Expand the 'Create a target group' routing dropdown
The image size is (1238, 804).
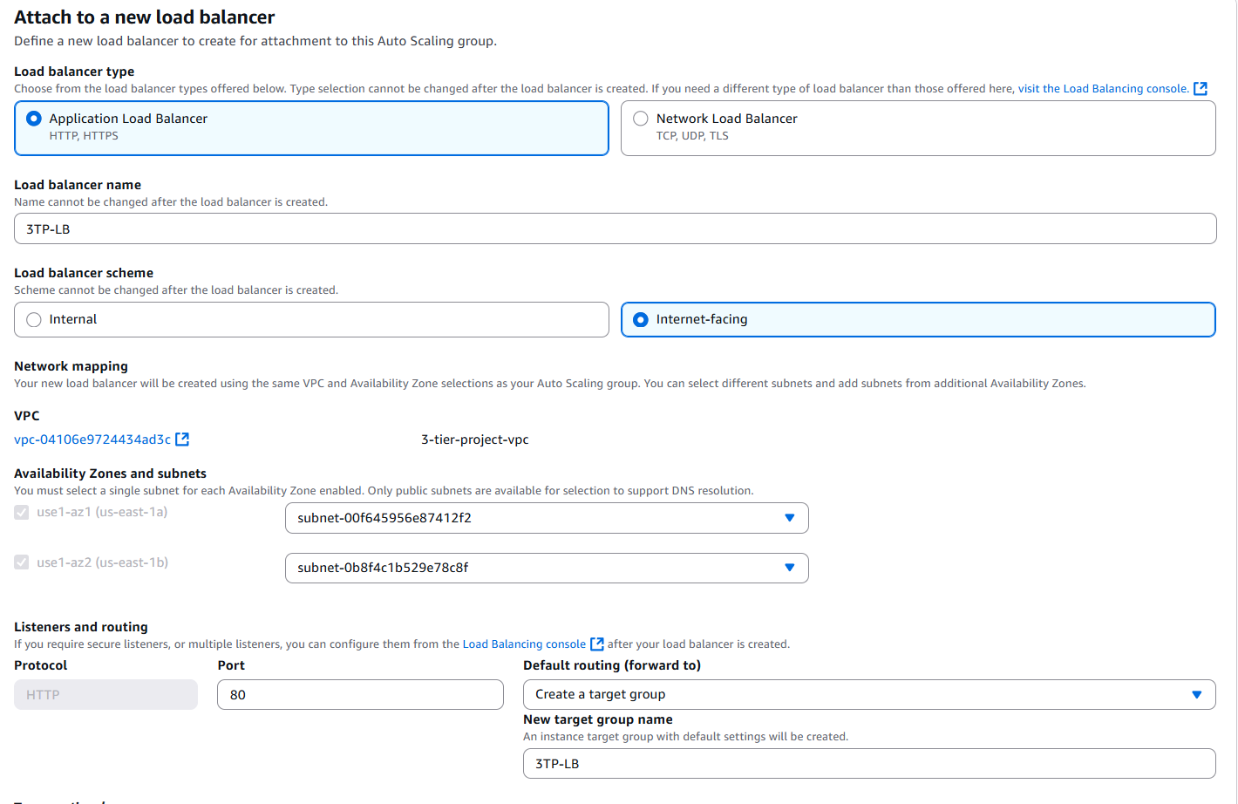[x=869, y=694]
